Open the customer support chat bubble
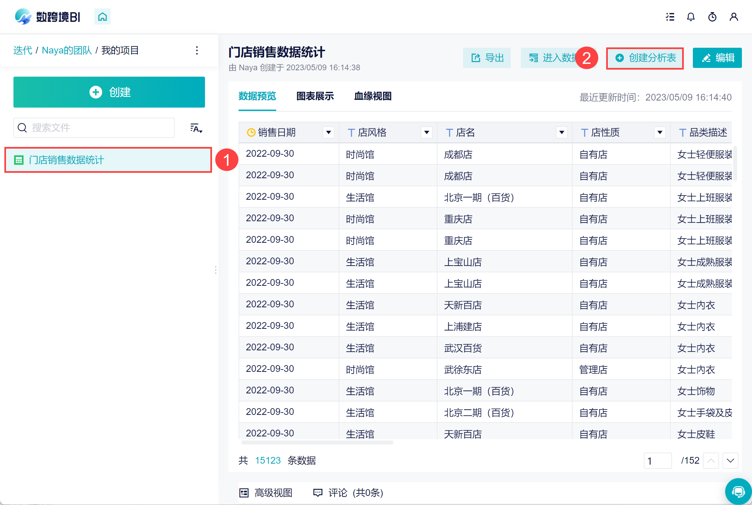The height and width of the screenshot is (505, 752). point(738,492)
